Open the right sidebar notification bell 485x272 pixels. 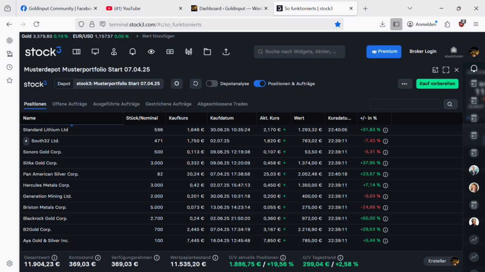474,68
